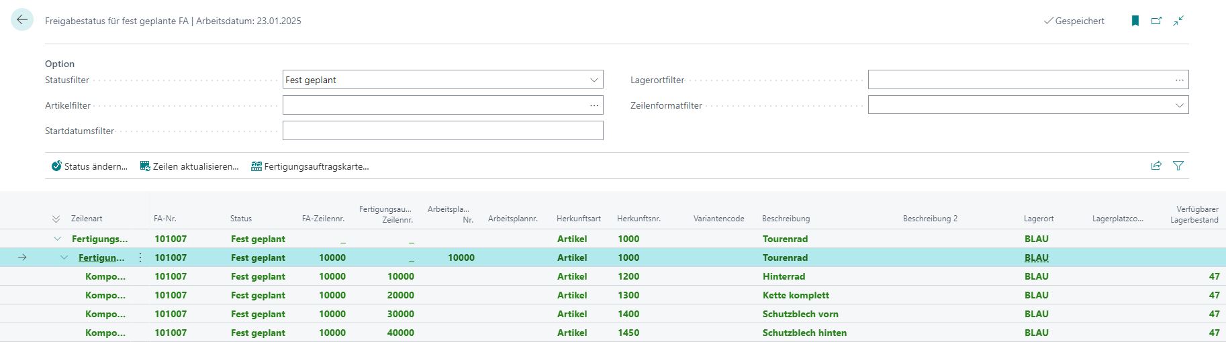
Task: Click Zeilennr. 20000 cell
Action: (401, 295)
